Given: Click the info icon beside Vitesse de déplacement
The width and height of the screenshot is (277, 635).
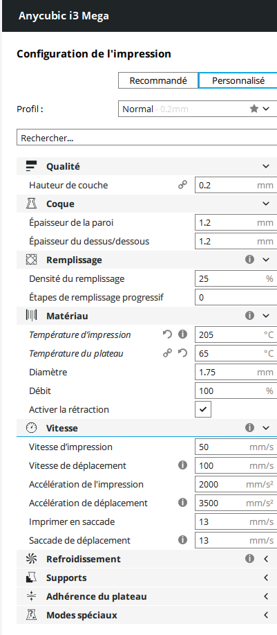Looking at the screenshot, I should [x=183, y=465].
